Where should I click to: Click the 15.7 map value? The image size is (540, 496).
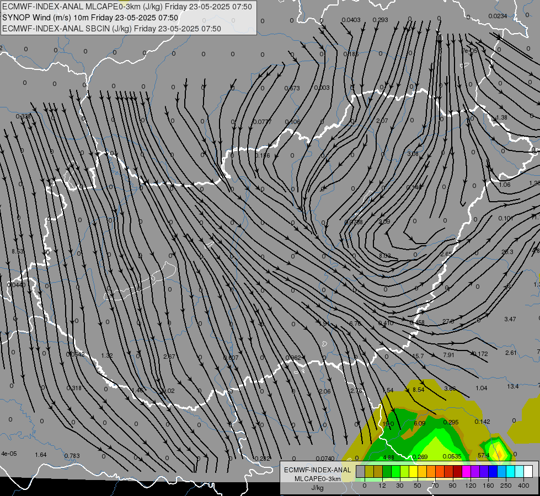(418, 356)
